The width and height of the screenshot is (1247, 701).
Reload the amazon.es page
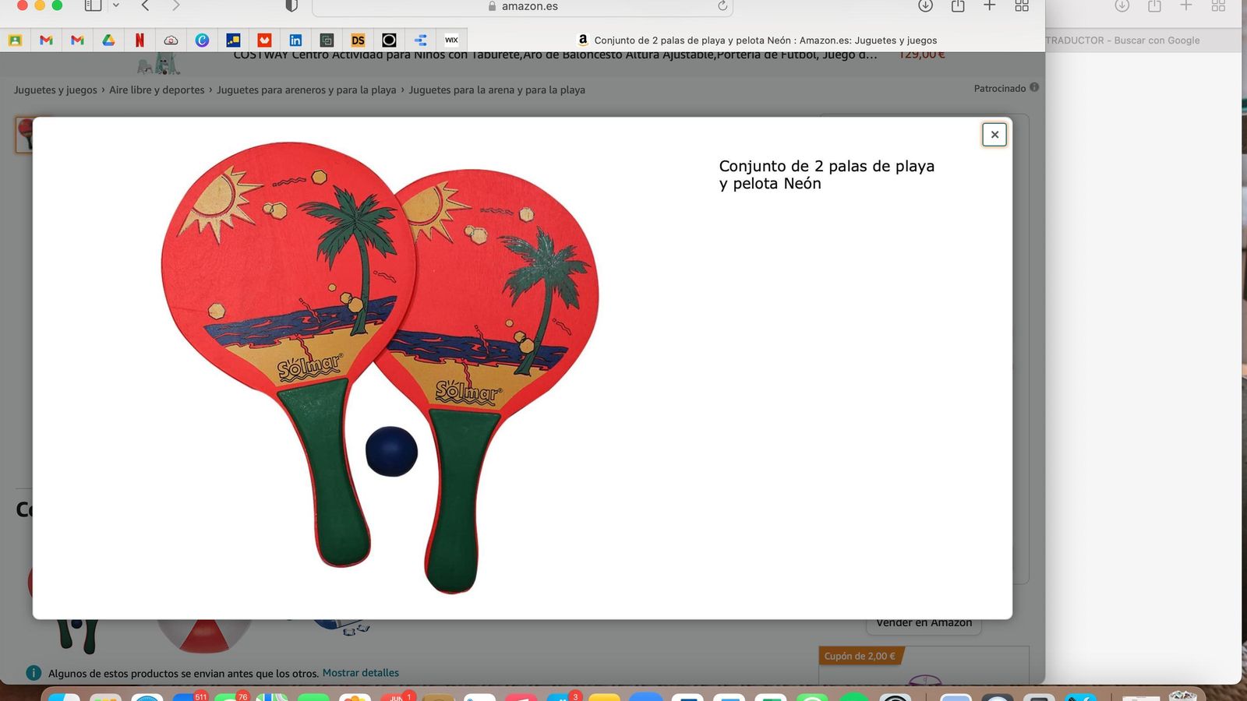tap(722, 6)
